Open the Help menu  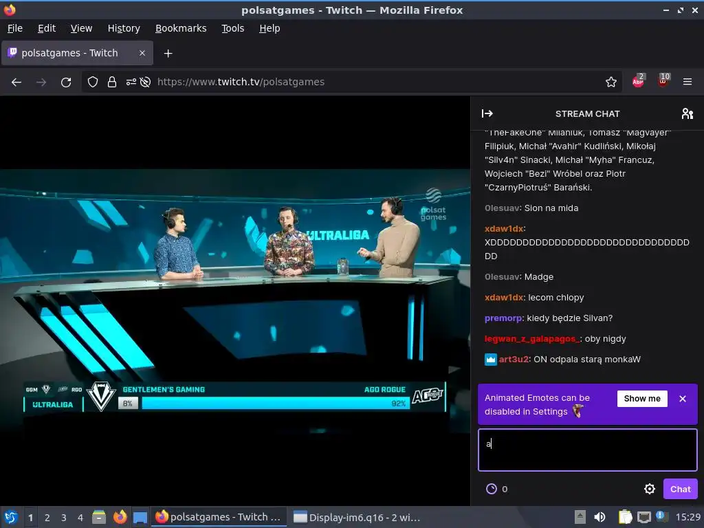pyautogui.click(x=269, y=28)
